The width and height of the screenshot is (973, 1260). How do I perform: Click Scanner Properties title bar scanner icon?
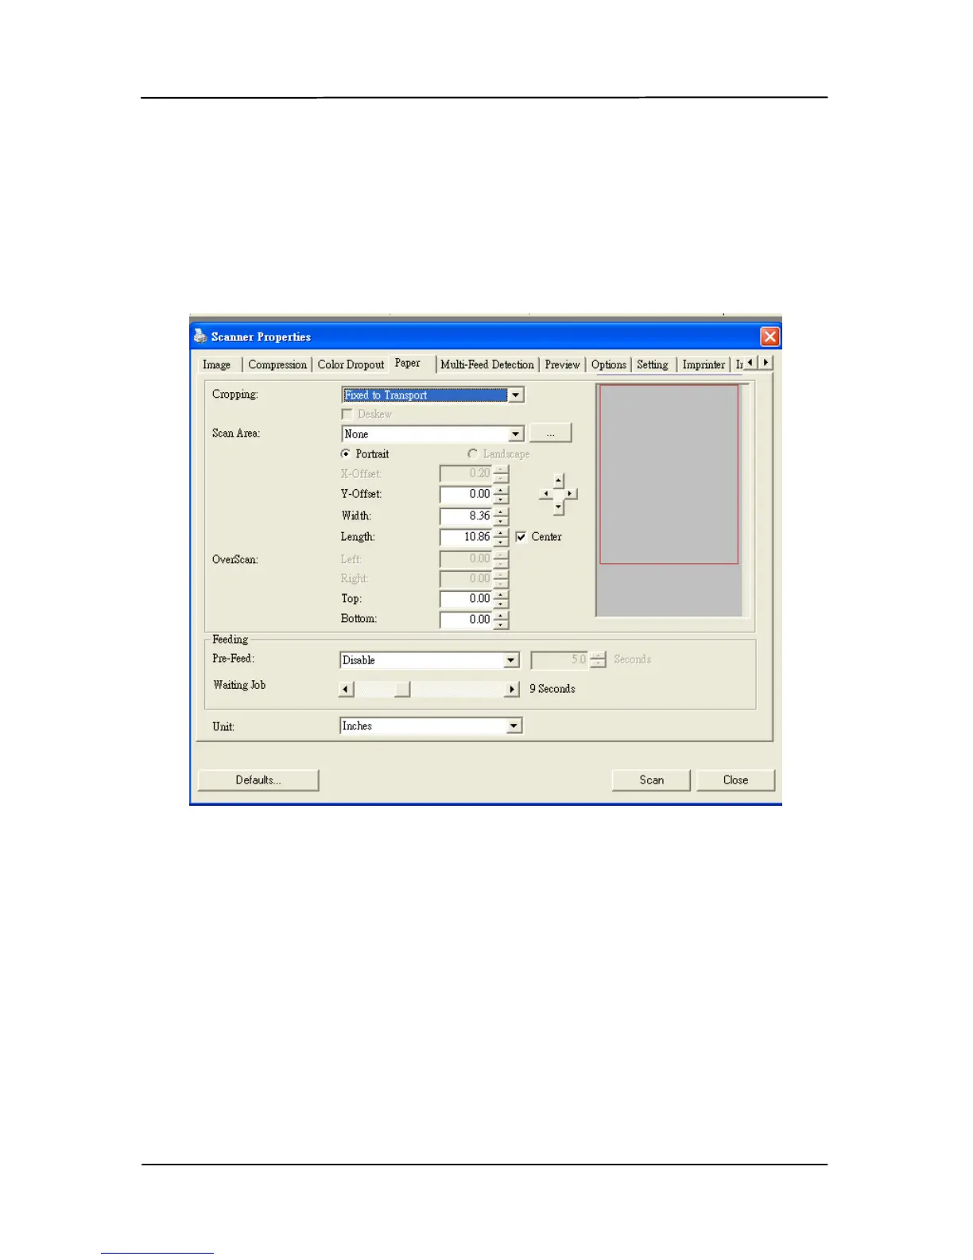[x=200, y=336]
